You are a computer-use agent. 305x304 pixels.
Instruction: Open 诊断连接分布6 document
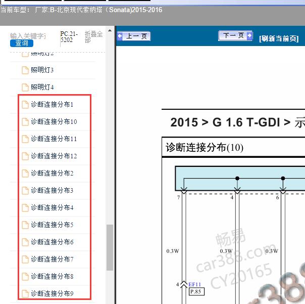pyautogui.click(x=52, y=242)
